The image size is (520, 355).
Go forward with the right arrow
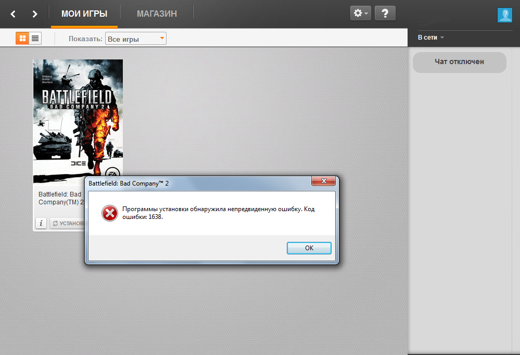click(x=34, y=14)
